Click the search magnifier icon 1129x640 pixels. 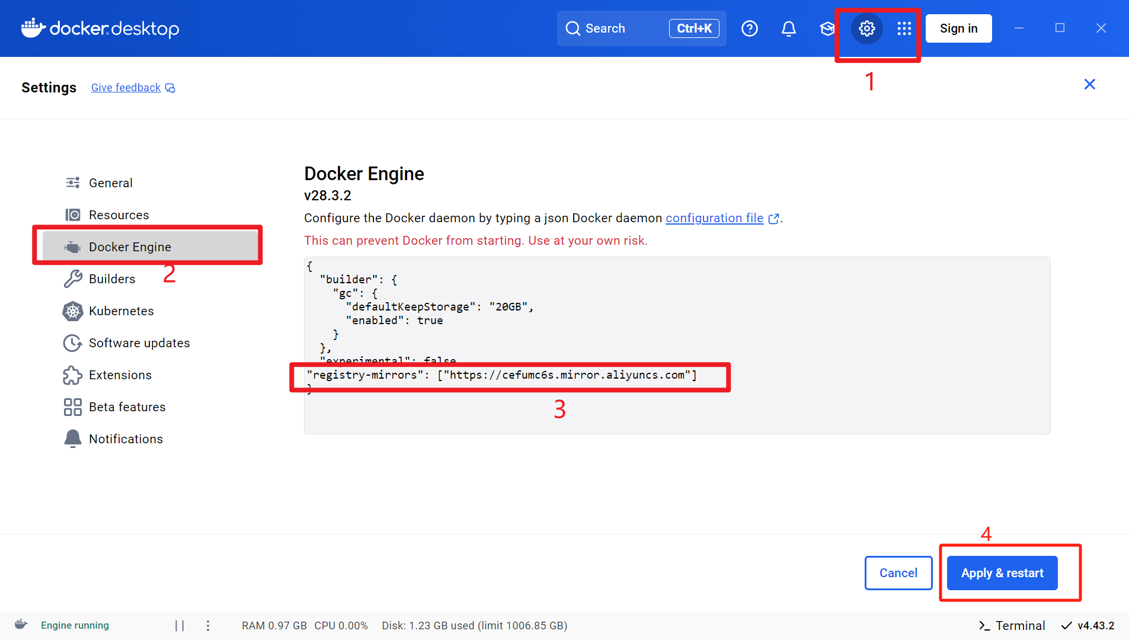click(573, 28)
